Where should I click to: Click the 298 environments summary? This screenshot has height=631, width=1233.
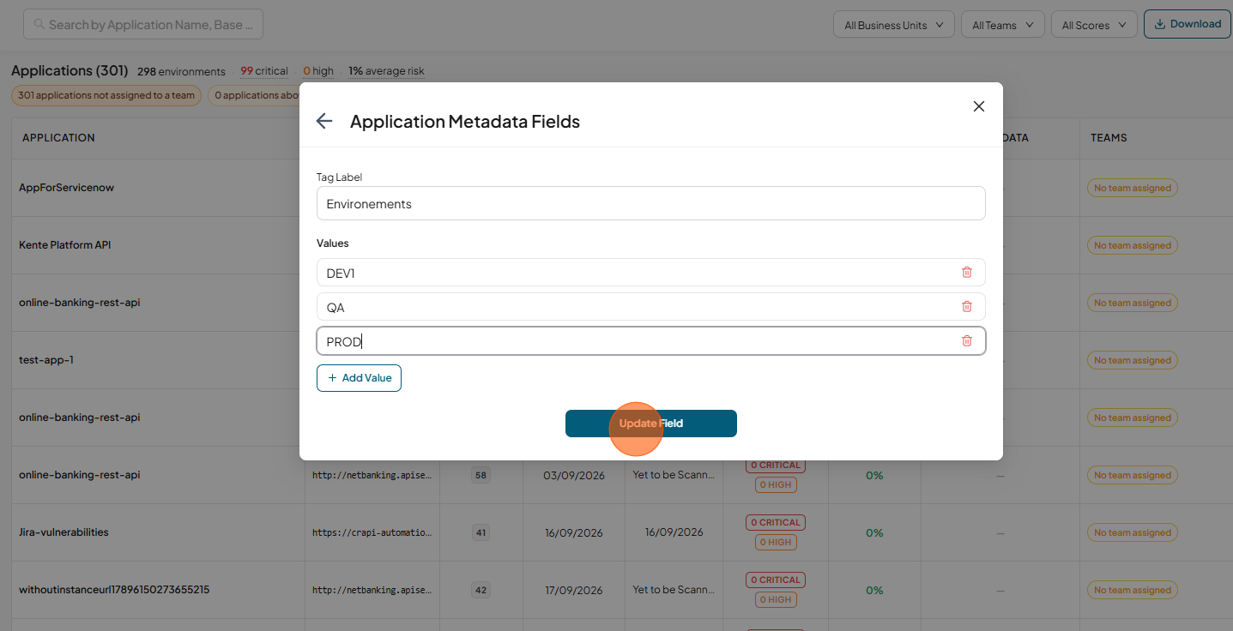click(x=181, y=71)
